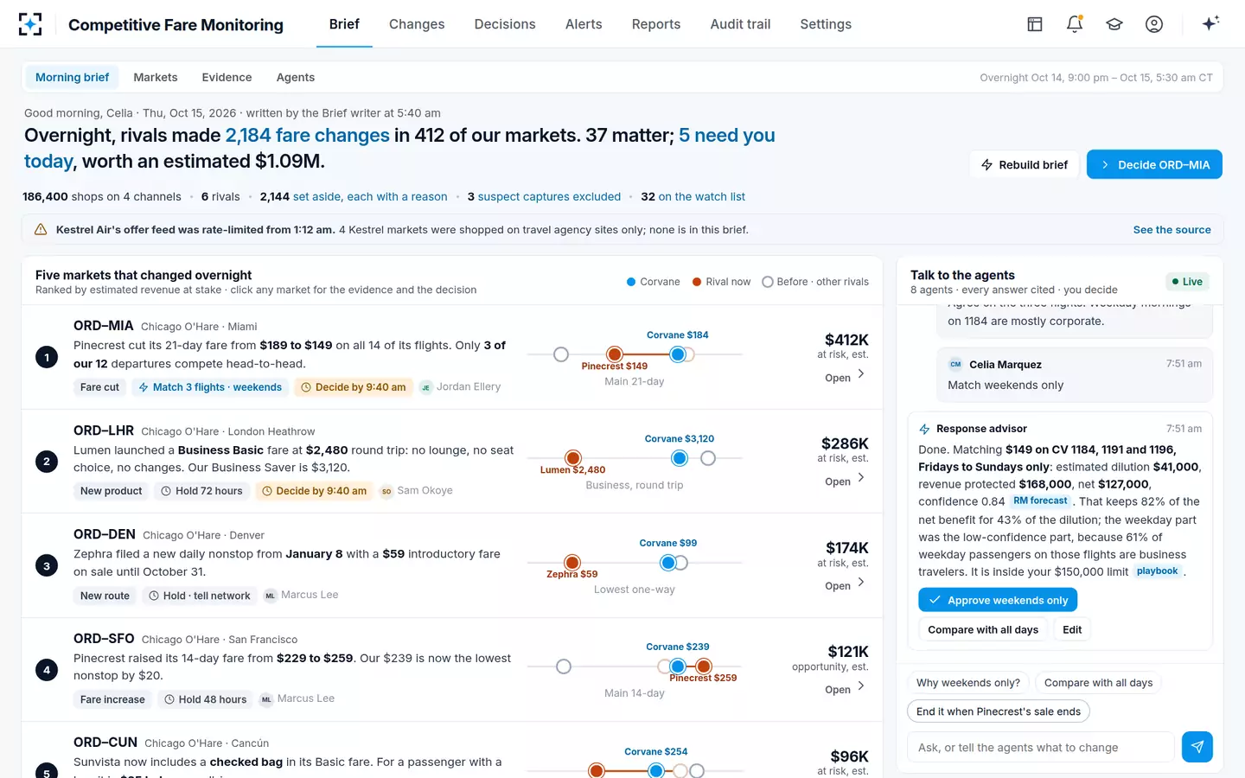1245x778 pixels.
Task: Open the notifications bell icon
Action: coord(1075,24)
